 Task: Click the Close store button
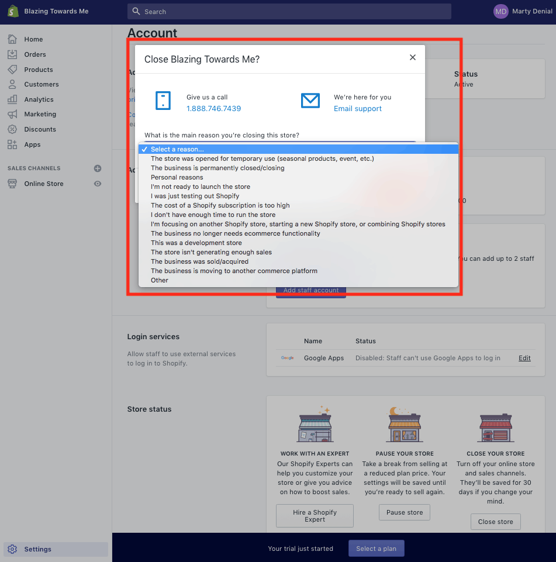tap(496, 522)
